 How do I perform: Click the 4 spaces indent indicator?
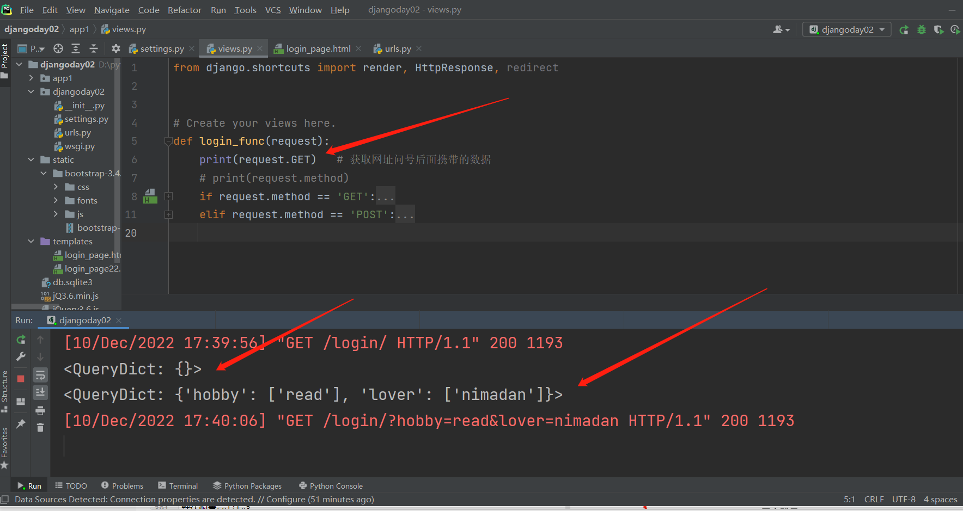coord(940,499)
